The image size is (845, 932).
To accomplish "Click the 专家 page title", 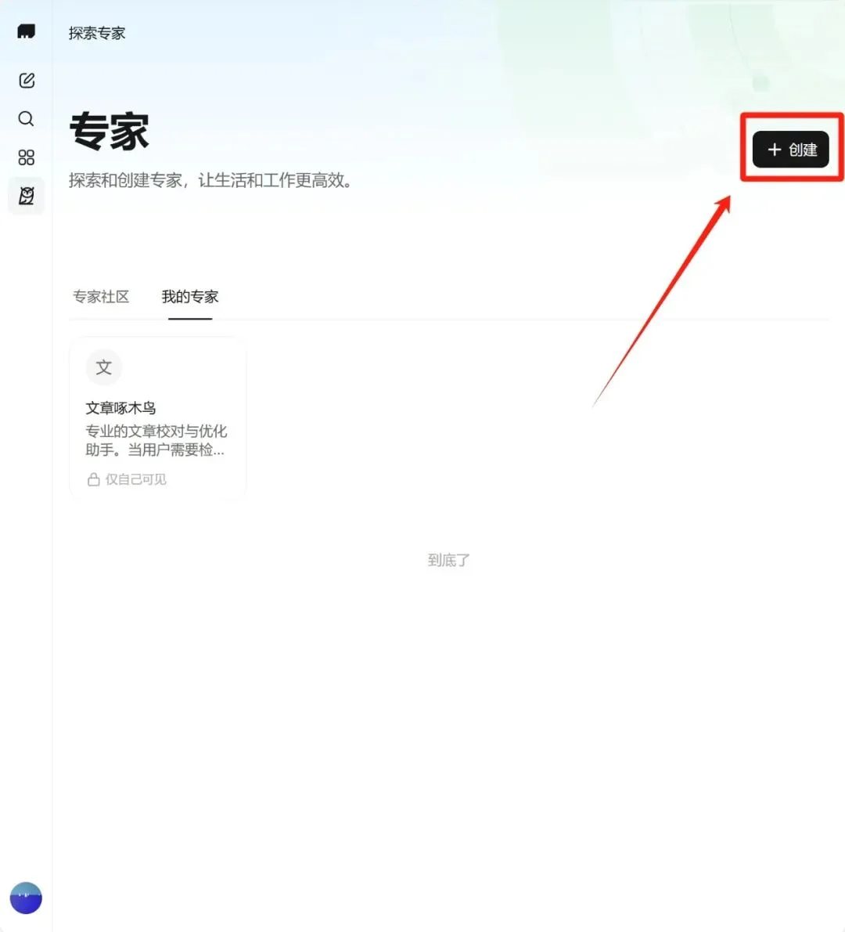I will [x=110, y=132].
